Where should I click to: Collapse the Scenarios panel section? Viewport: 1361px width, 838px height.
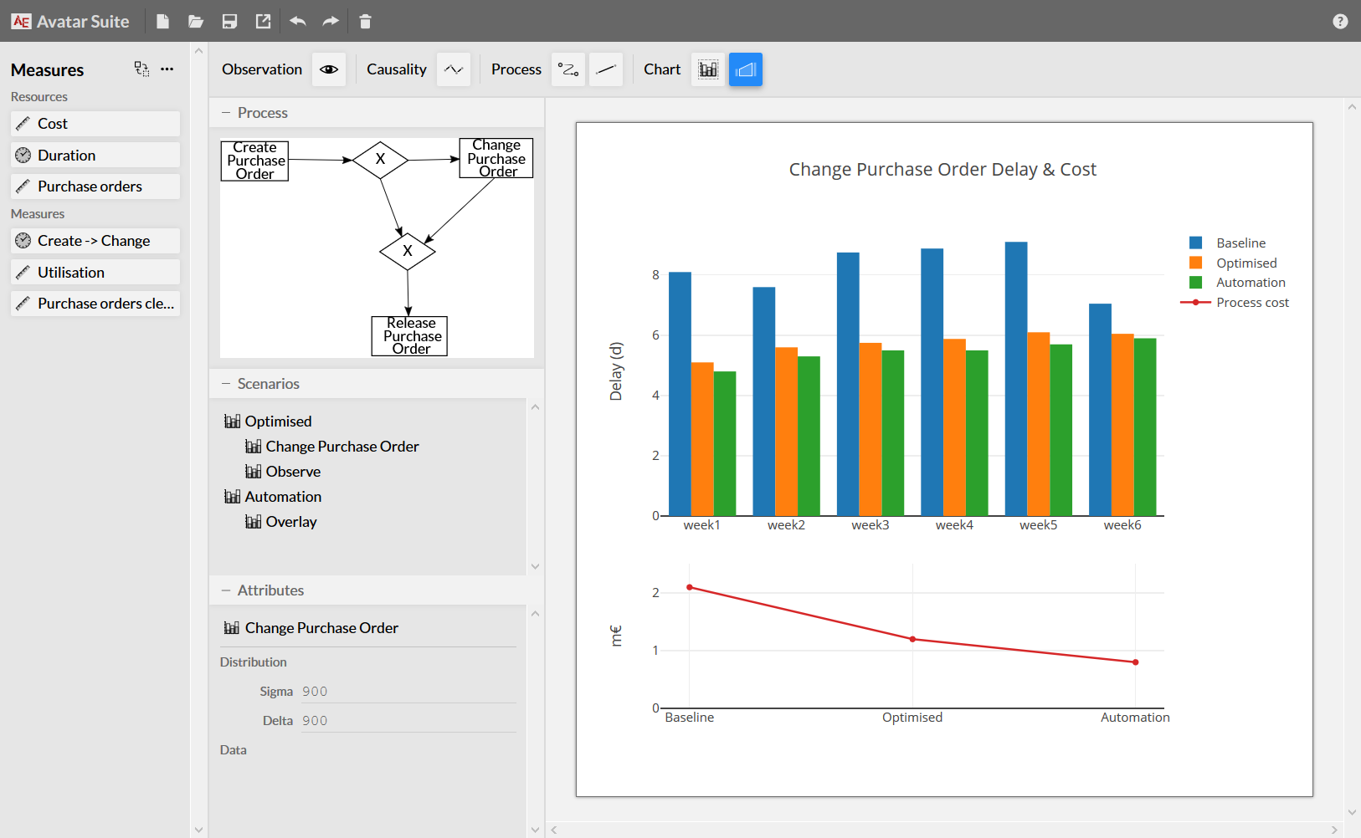click(226, 384)
